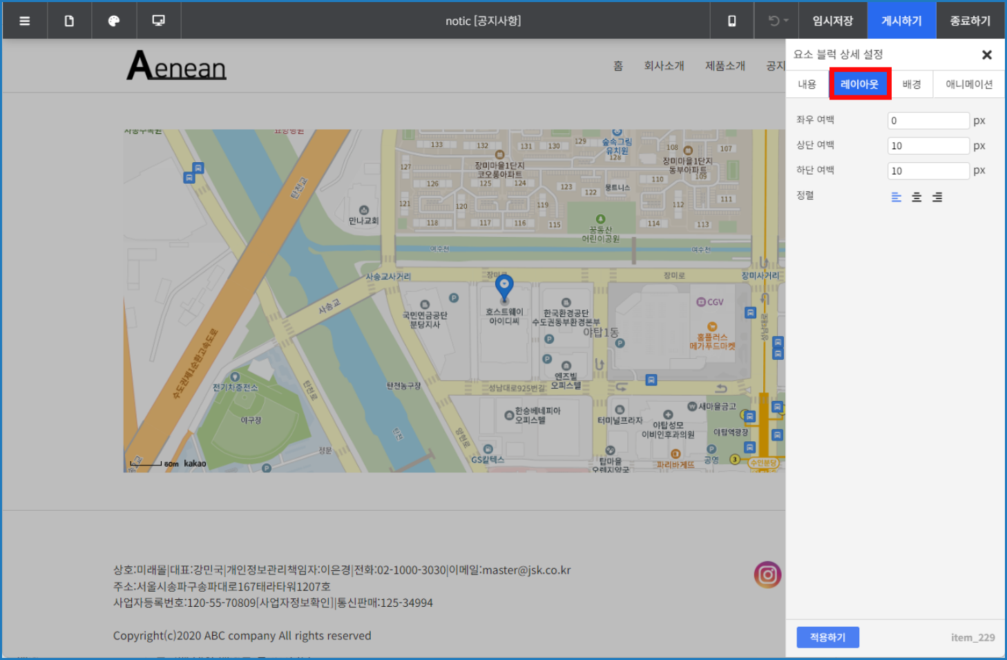Click the 상단 여백 input field
Image resolution: width=1007 pixels, height=660 pixels.
tap(928, 146)
